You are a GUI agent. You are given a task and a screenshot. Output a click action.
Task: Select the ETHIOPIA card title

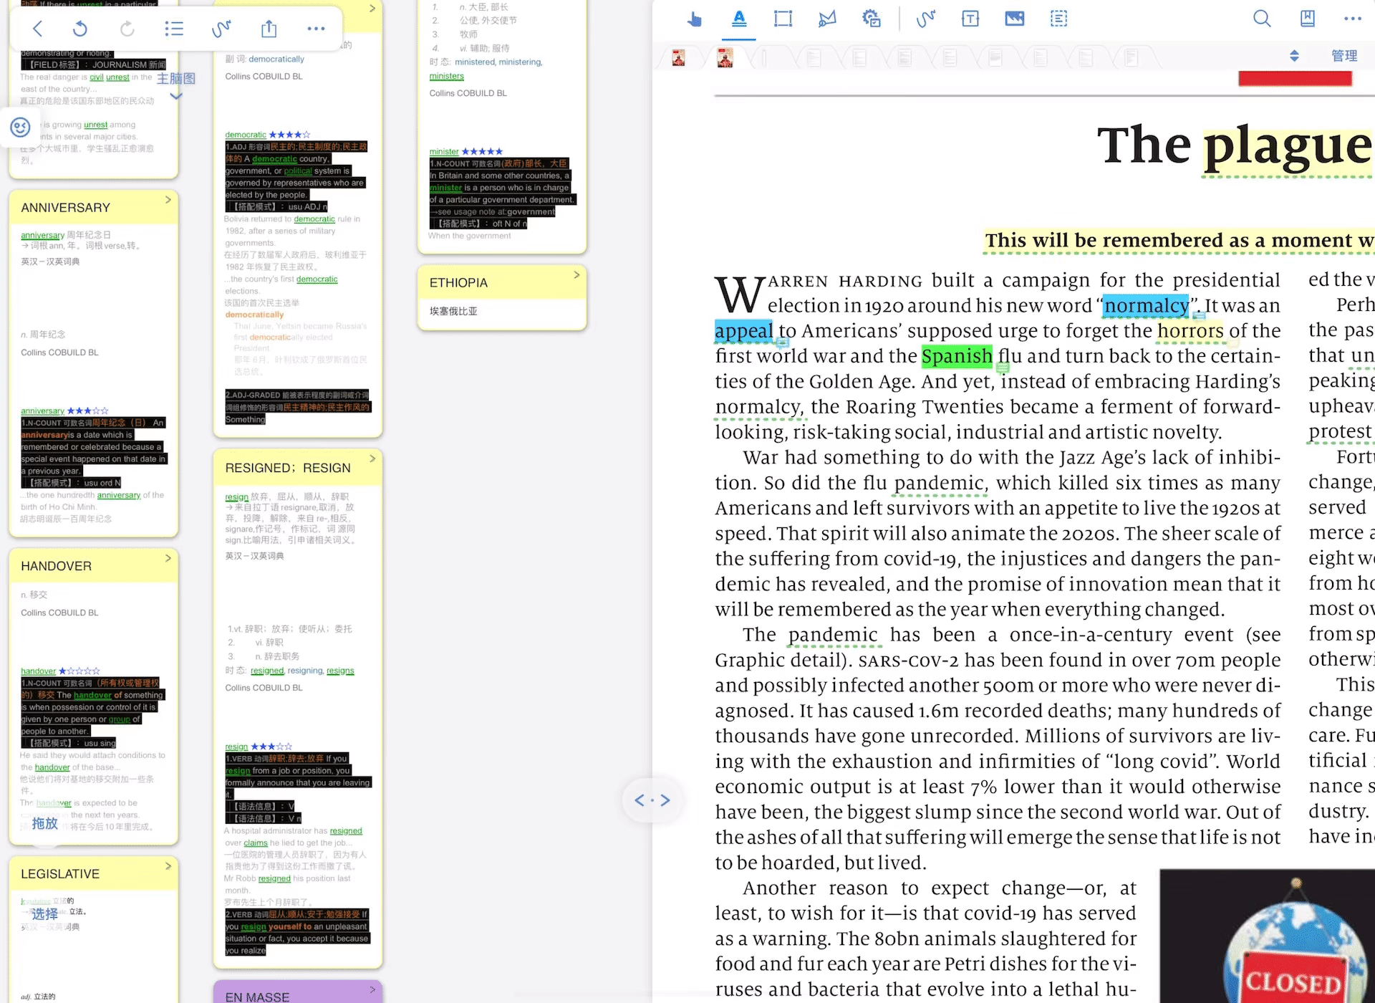coord(458,283)
